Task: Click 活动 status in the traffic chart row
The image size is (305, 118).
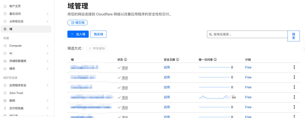Action: (125, 97)
